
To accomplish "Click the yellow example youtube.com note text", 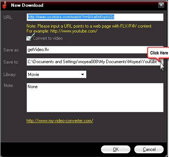I will pyautogui.click(x=62, y=31).
